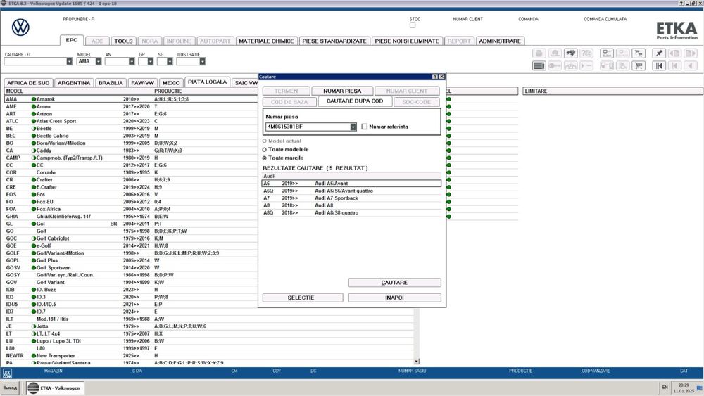Click the jump-to-first arrow toolbar icon
Viewport: 704px width, 396px height.
(659, 65)
